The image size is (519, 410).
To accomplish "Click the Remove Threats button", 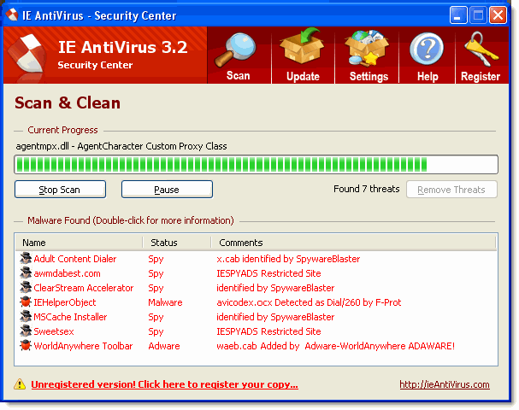I will tap(451, 190).
